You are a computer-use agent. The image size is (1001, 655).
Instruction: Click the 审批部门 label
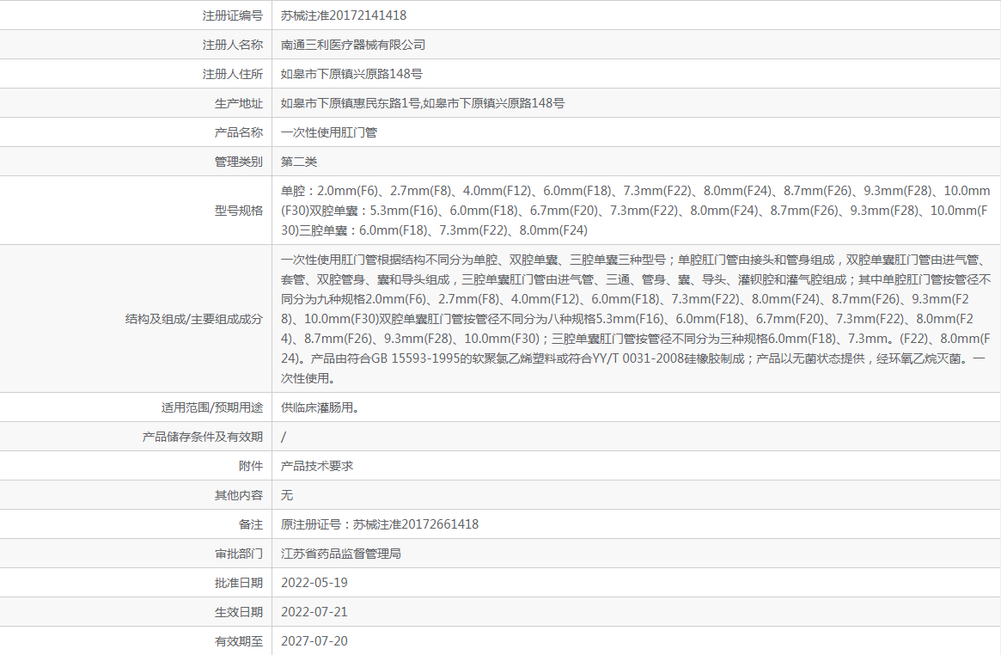[x=239, y=554]
